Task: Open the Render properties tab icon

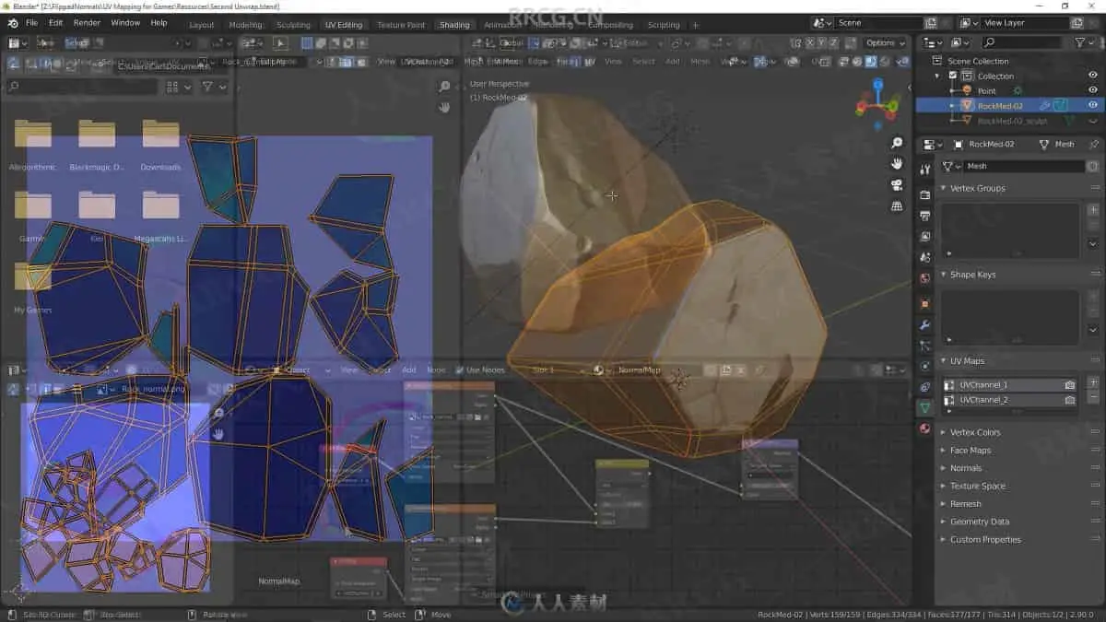Action: (925, 194)
